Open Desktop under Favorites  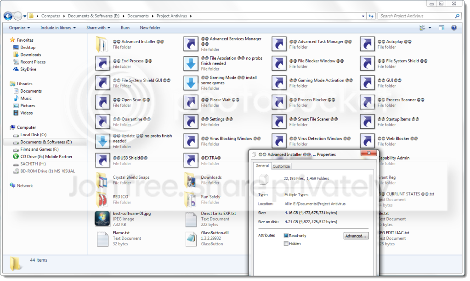(28, 47)
